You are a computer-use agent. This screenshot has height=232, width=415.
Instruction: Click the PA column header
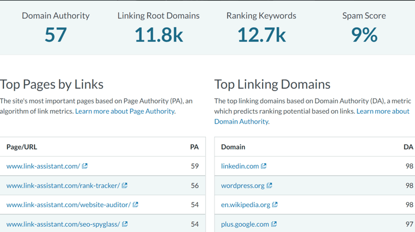pyautogui.click(x=194, y=147)
